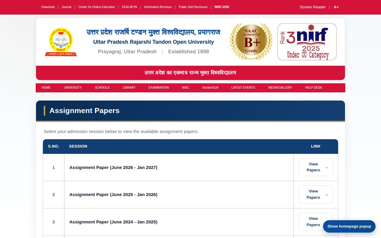The image size is (381, 238).
Task: Click the S.NO. column header
Action: tap(54, 146)
